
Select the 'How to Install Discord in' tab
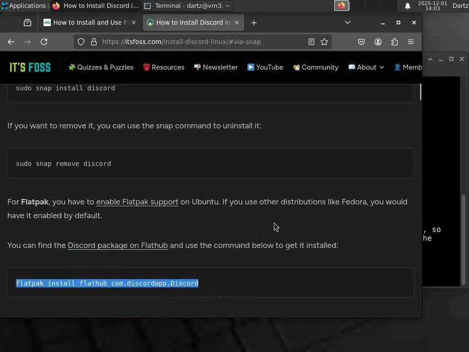(193, 22)
